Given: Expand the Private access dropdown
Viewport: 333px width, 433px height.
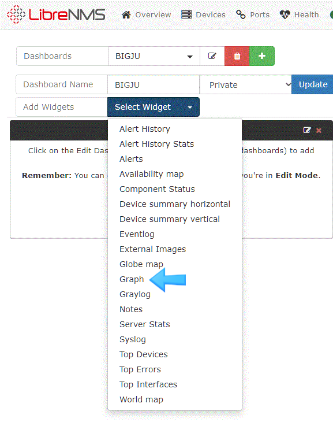Looking at the screenshot, I should (245, 84).
